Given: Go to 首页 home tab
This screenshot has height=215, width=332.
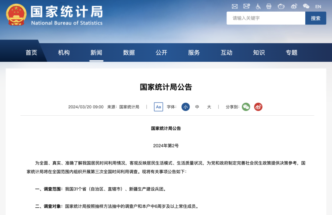Looking at the screenshot, I should (31, 53).
